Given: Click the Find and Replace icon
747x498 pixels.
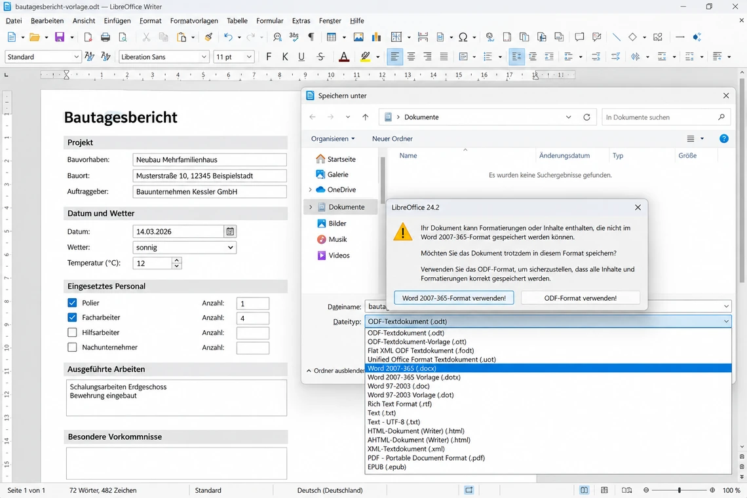Looking at the screenshot, I should click(277, 37).
